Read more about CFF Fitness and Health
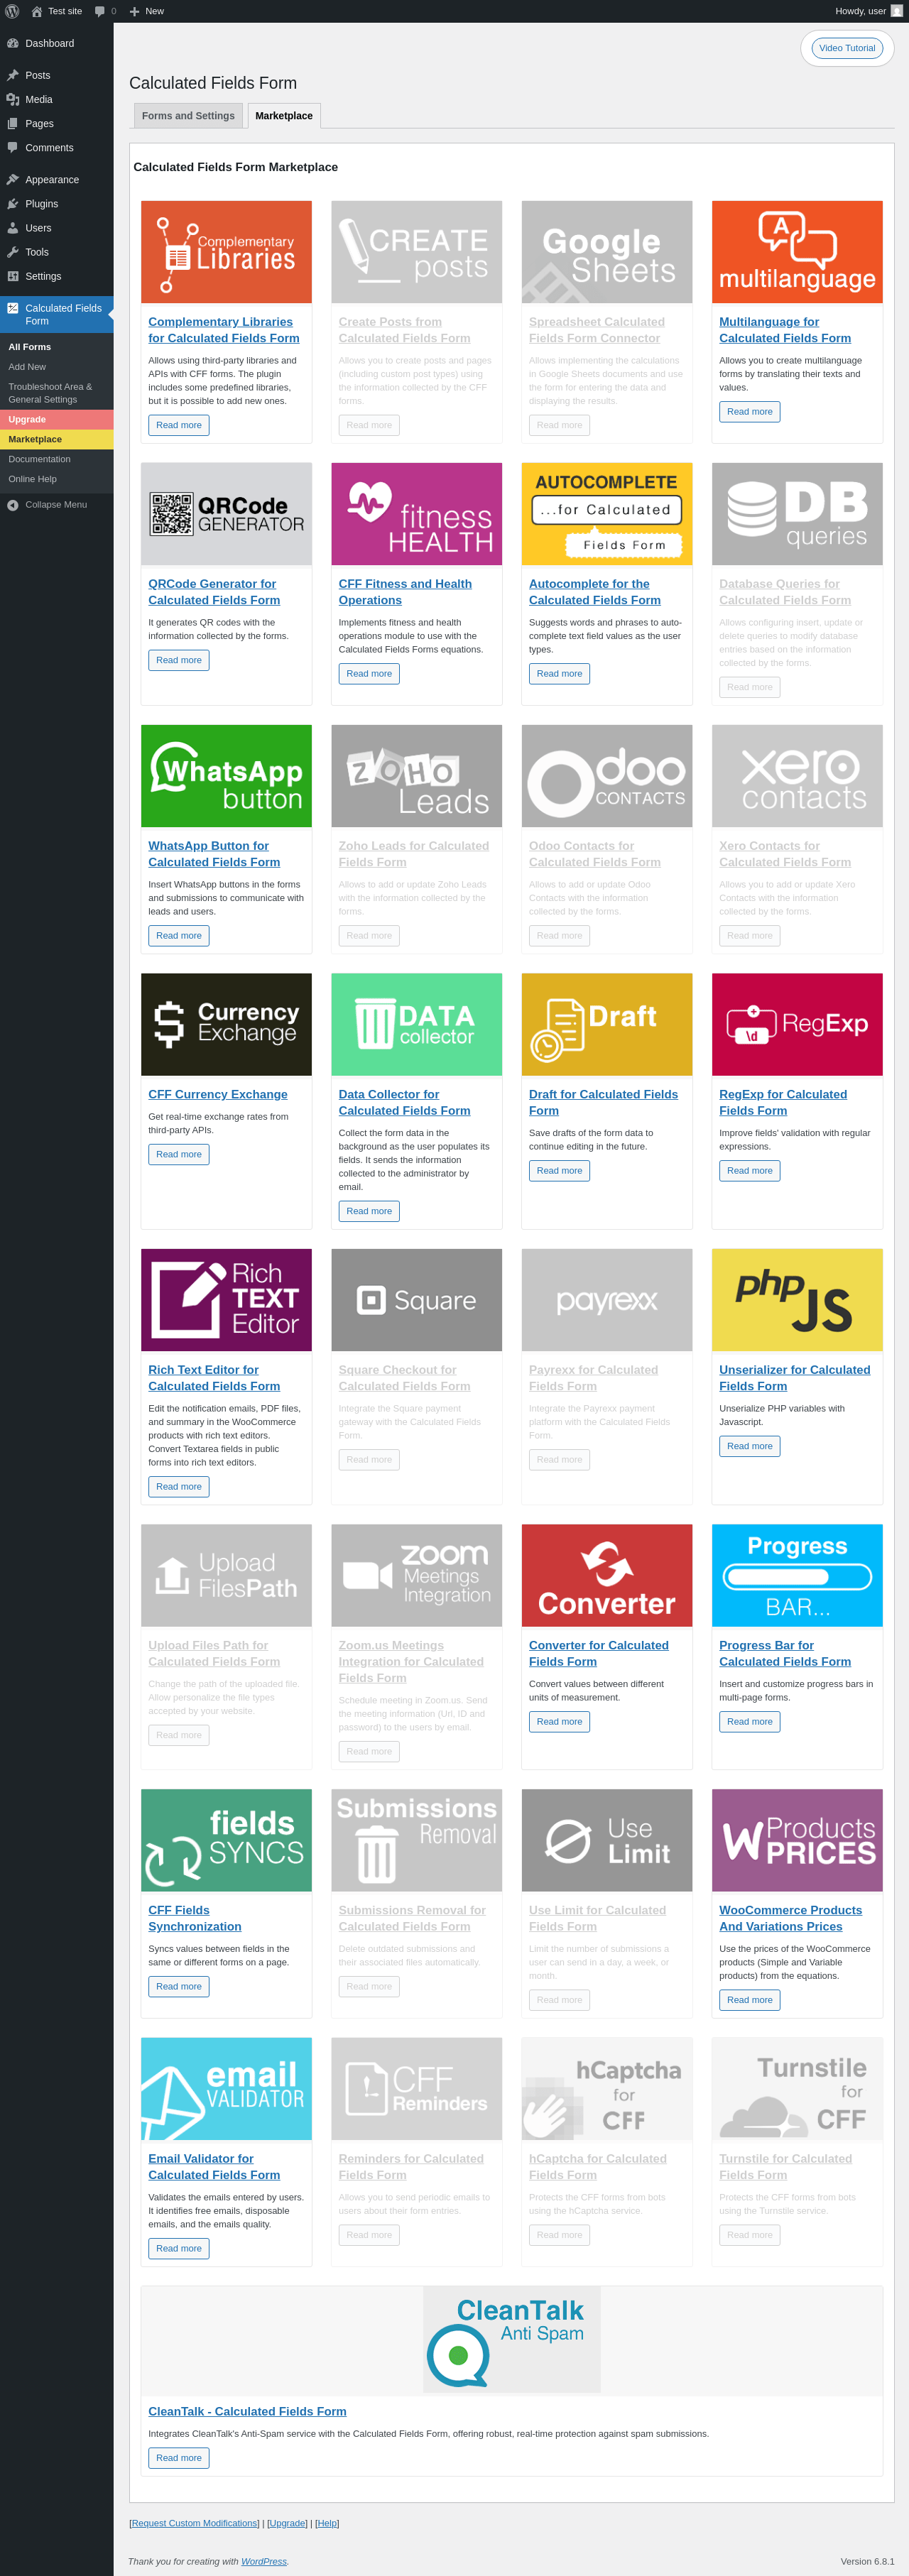Viewport: 909px width, 2576px height. click(x=369, y=674)
